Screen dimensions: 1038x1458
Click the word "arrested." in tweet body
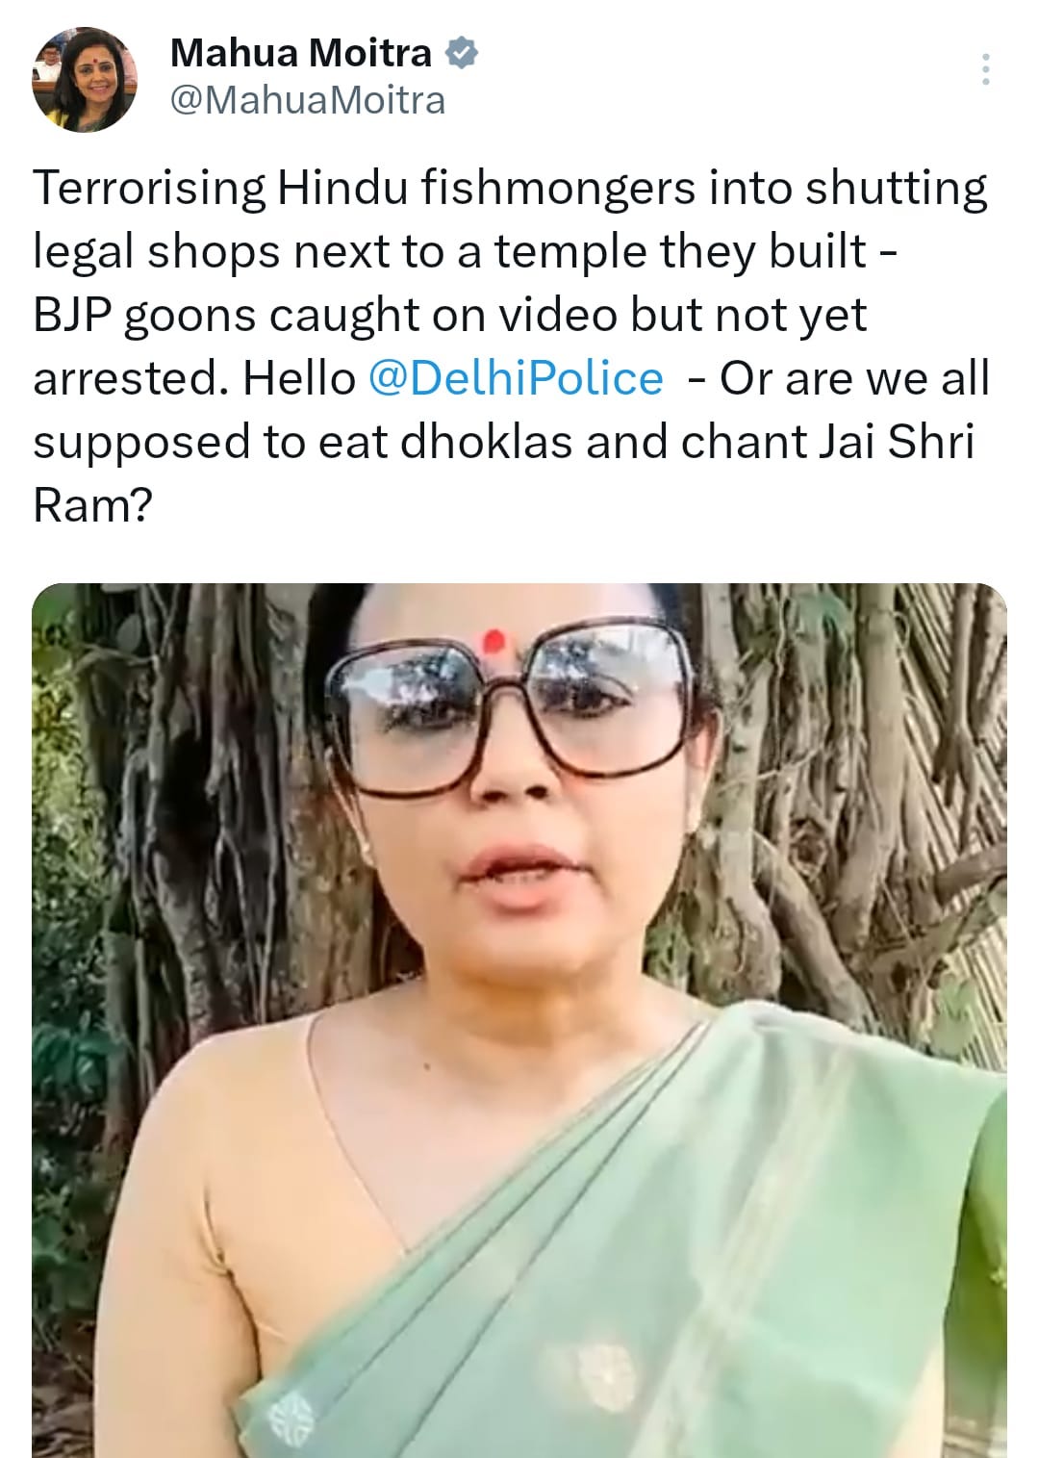click(131, 379)
